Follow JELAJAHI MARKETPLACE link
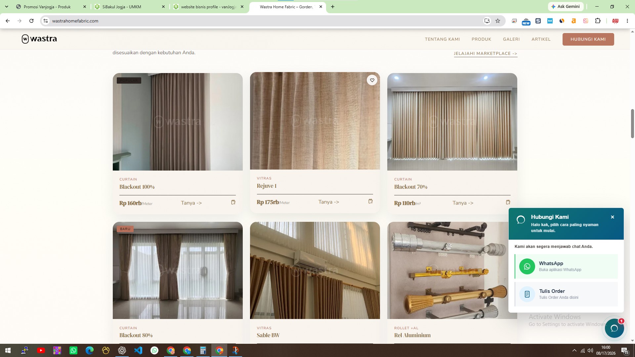 (486, 54)
